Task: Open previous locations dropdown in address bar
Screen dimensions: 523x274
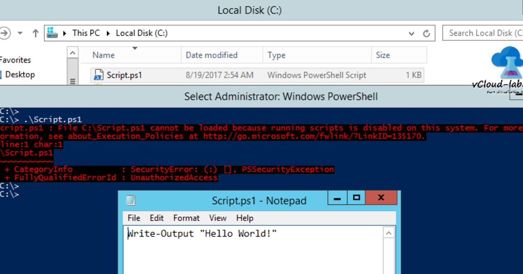Action: [411, 33]
